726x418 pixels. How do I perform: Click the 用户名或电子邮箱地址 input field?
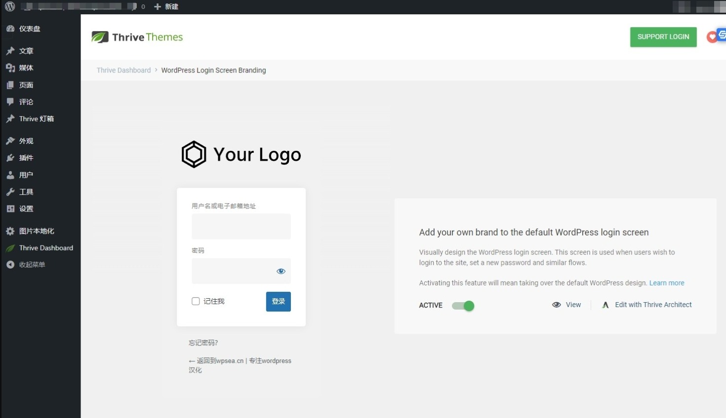point(241,226)
